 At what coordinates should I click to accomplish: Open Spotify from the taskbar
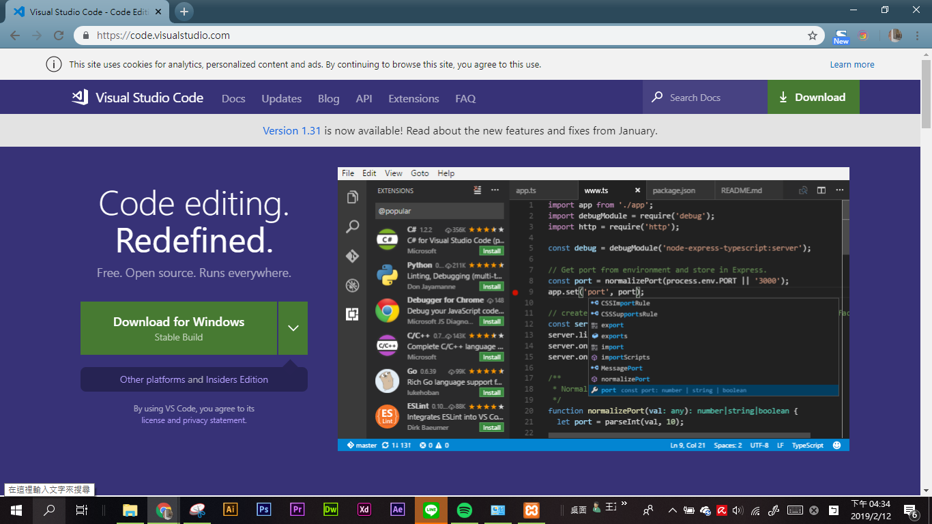tap(465, 510)
